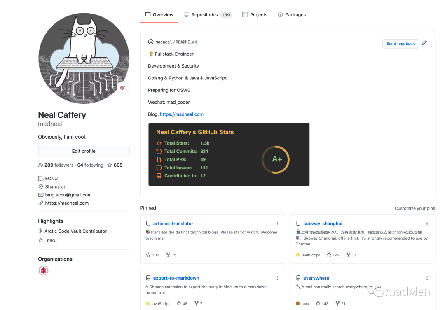Open the subway-shanghai repository
The width and height of the screenshot is (445, 310).
323,224
